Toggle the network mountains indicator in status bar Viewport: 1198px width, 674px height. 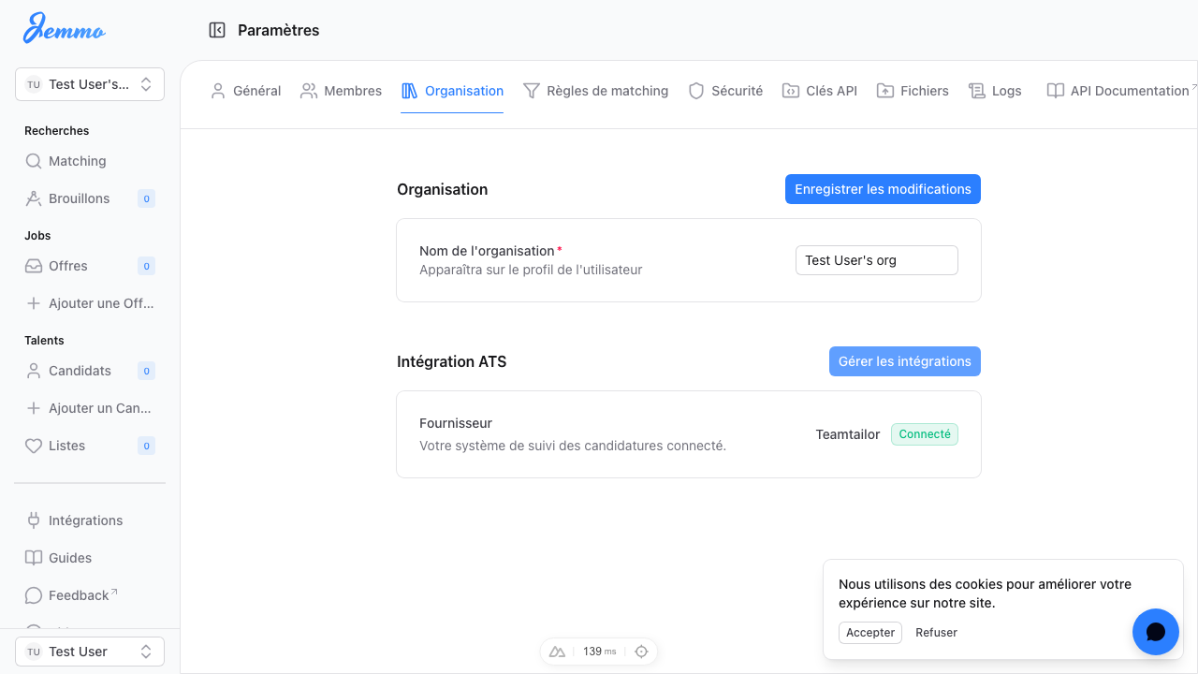(x=558, y=652)
